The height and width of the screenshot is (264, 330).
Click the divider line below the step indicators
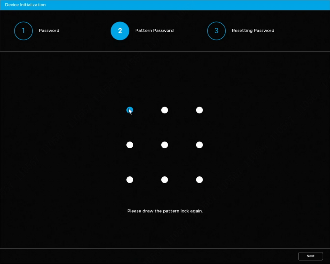point(165,52)
